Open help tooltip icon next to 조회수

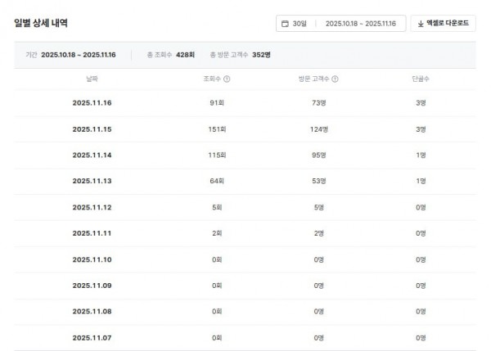tap(227, 79)
